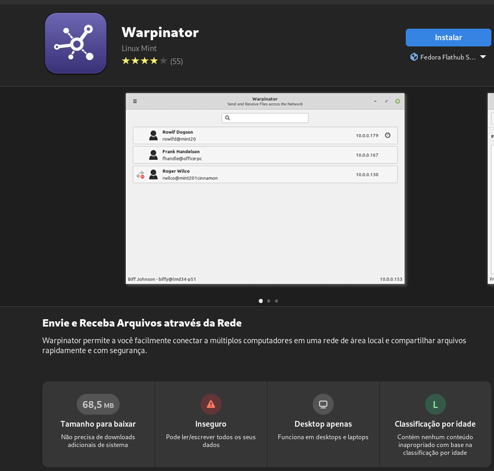Open the Inseguro safety card

211,424
